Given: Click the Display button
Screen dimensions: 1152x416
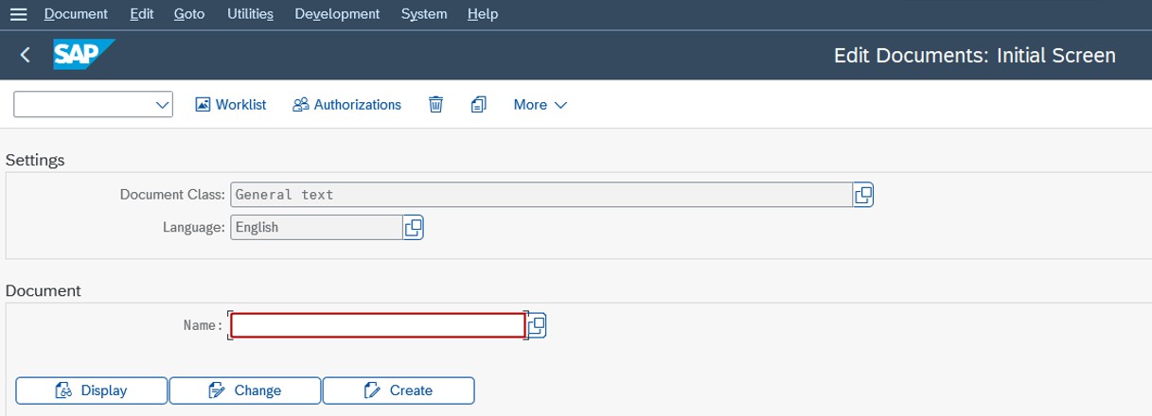Looking at the screenshot, I should pos(92,390).
